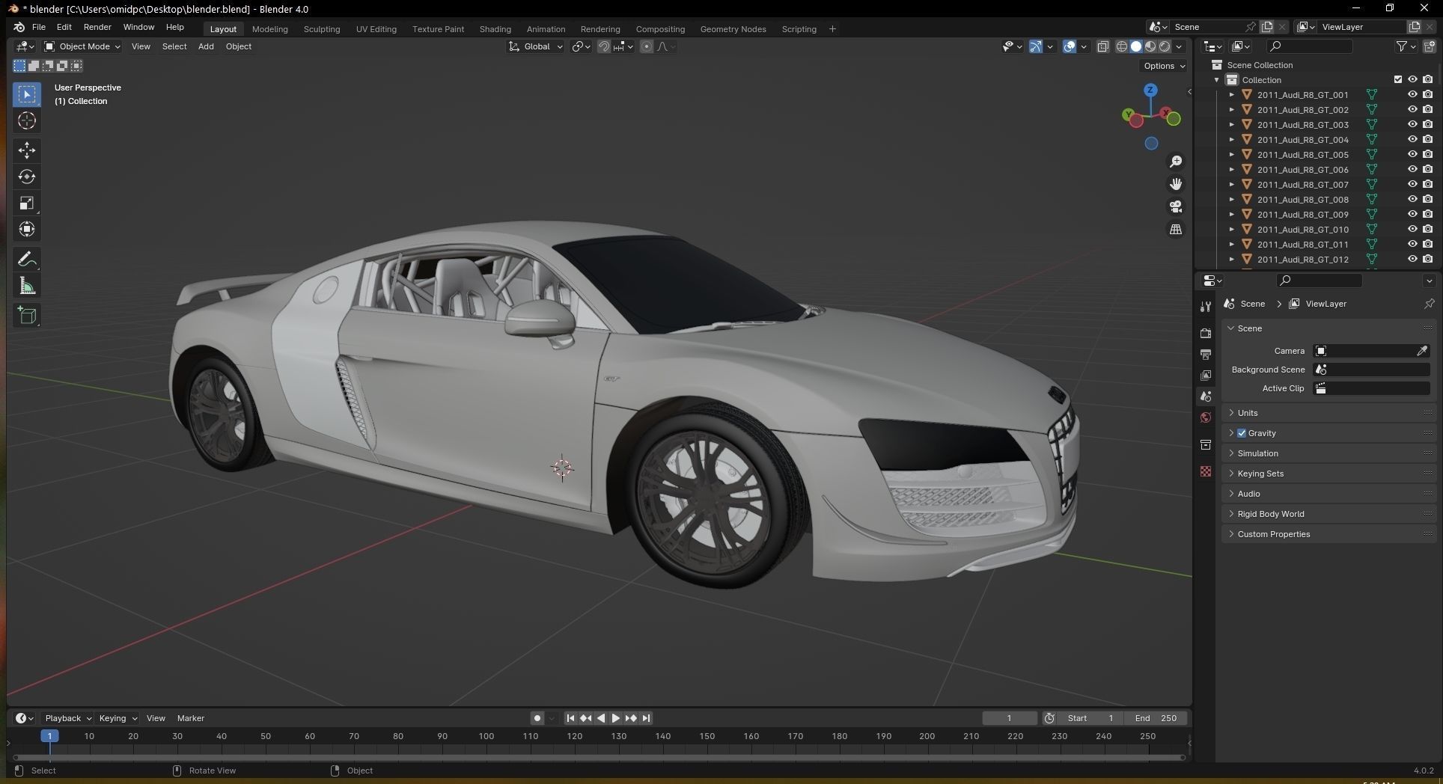1443x784 pixels.
Task: Select the Cursor tool
Action: coord(27,120)
